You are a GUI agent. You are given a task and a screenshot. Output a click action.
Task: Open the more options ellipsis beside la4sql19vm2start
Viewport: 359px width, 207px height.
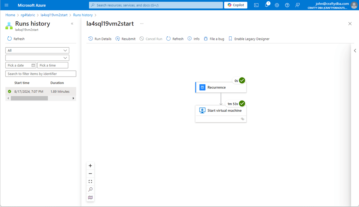pos(142,24)
